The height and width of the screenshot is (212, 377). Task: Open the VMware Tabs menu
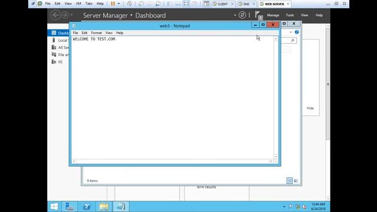pyautogui.click(x=89, y=4)
